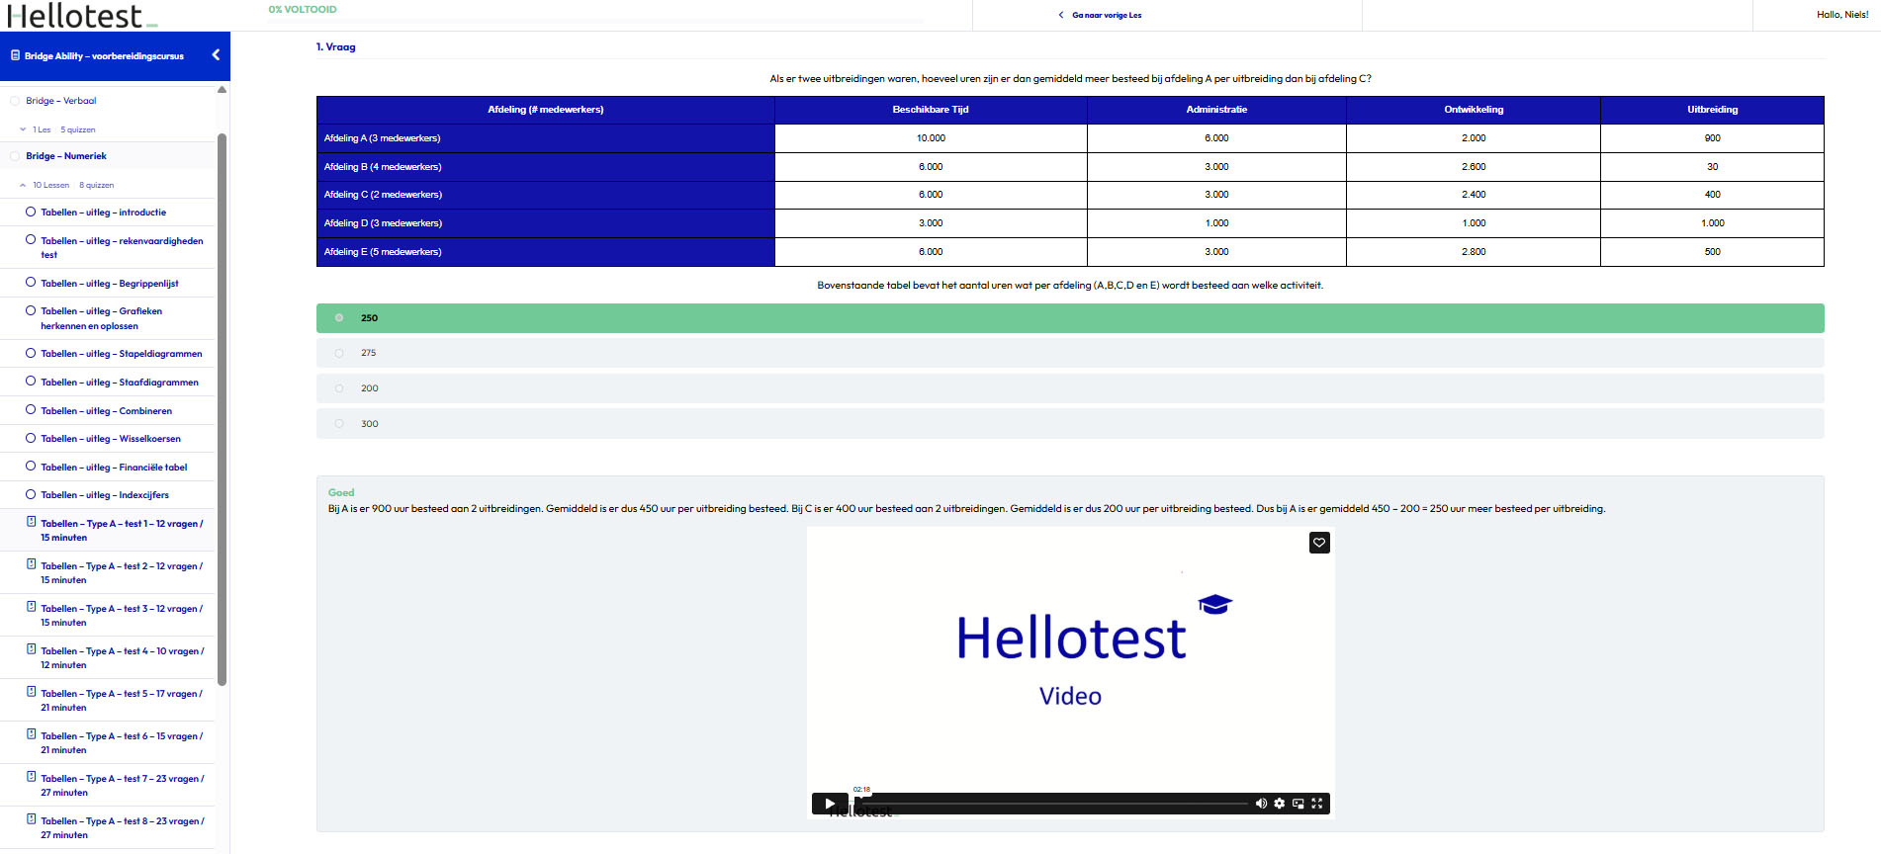The width and height of the screenshot is (1881, 854).
Task: Select answer option 200
Action: click(x=339, y=388)
